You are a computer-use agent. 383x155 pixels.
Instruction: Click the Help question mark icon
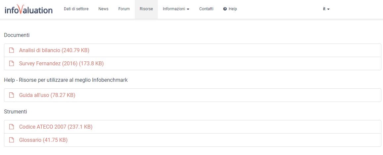[x=225, y=9]
